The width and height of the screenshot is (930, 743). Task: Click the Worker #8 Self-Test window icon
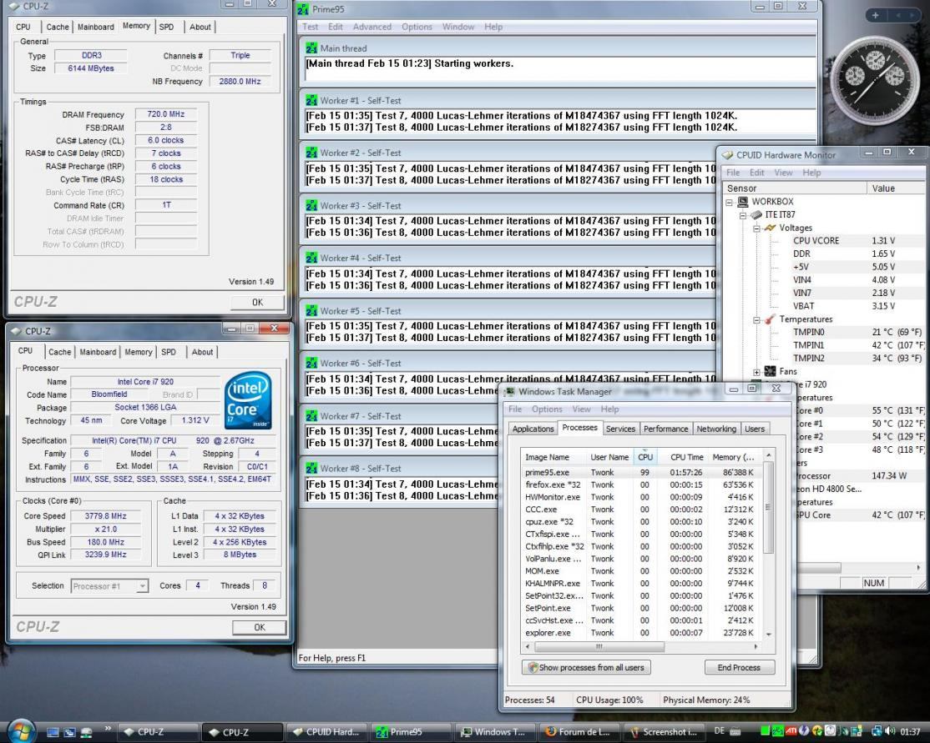[x=311, y=468]
